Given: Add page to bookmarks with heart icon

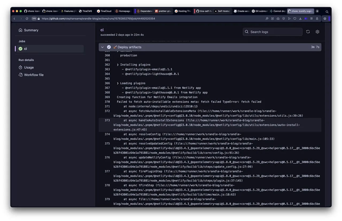Looking at the screenshot, I should click(295, 19).
